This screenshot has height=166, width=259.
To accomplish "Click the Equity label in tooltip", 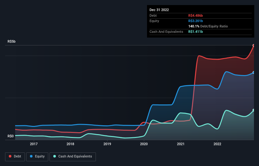I will coord(154,21).
